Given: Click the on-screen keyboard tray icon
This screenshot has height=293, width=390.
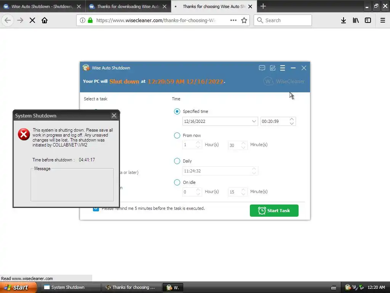Looking at the screenshot, I should [x=334, y=288].
